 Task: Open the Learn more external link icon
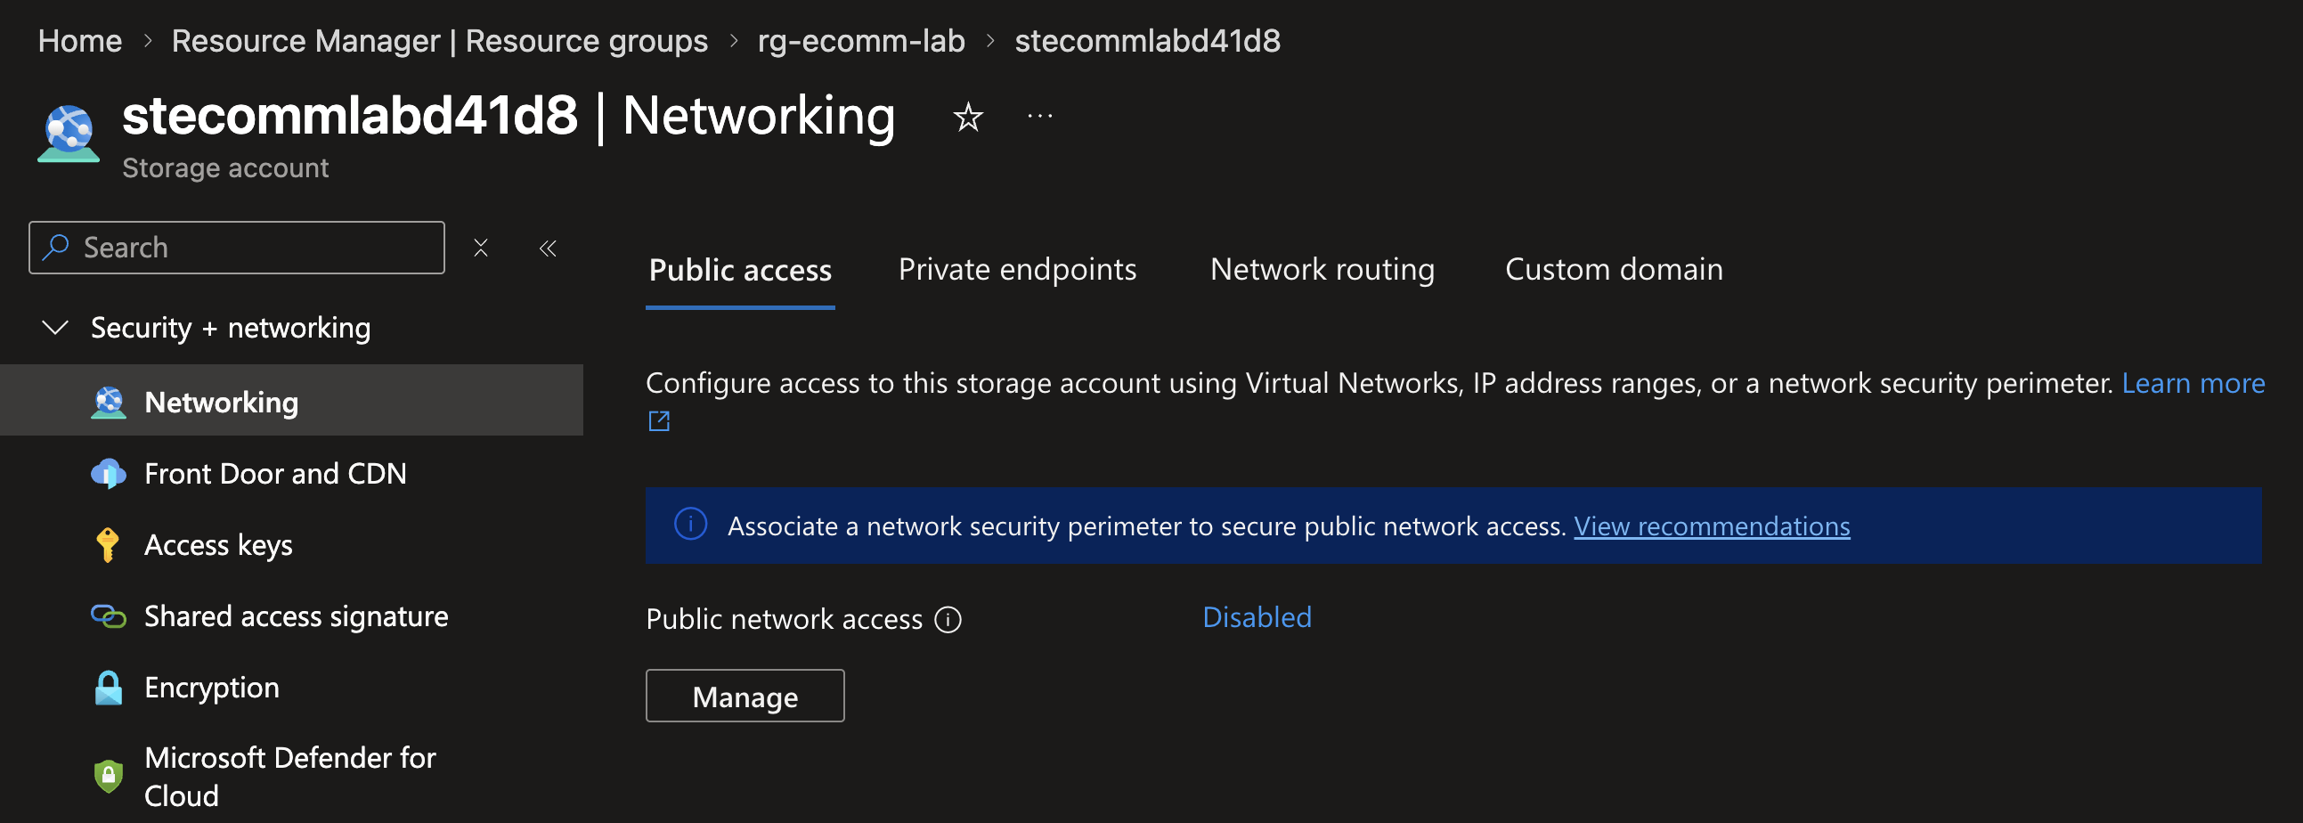pos(659,420)
